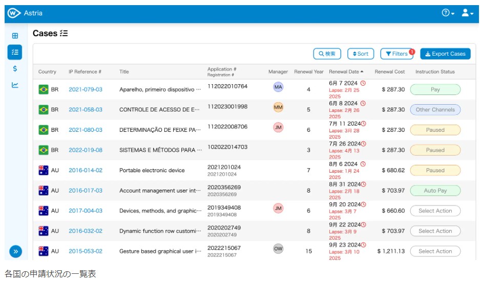The width and height of the screenshot is (480, 282).
Task: Click the 検索 search button
Action: point(327,54)
